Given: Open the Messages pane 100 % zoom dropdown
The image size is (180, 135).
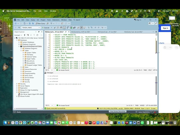Looking at the screenshot, I should coord(52,105).
